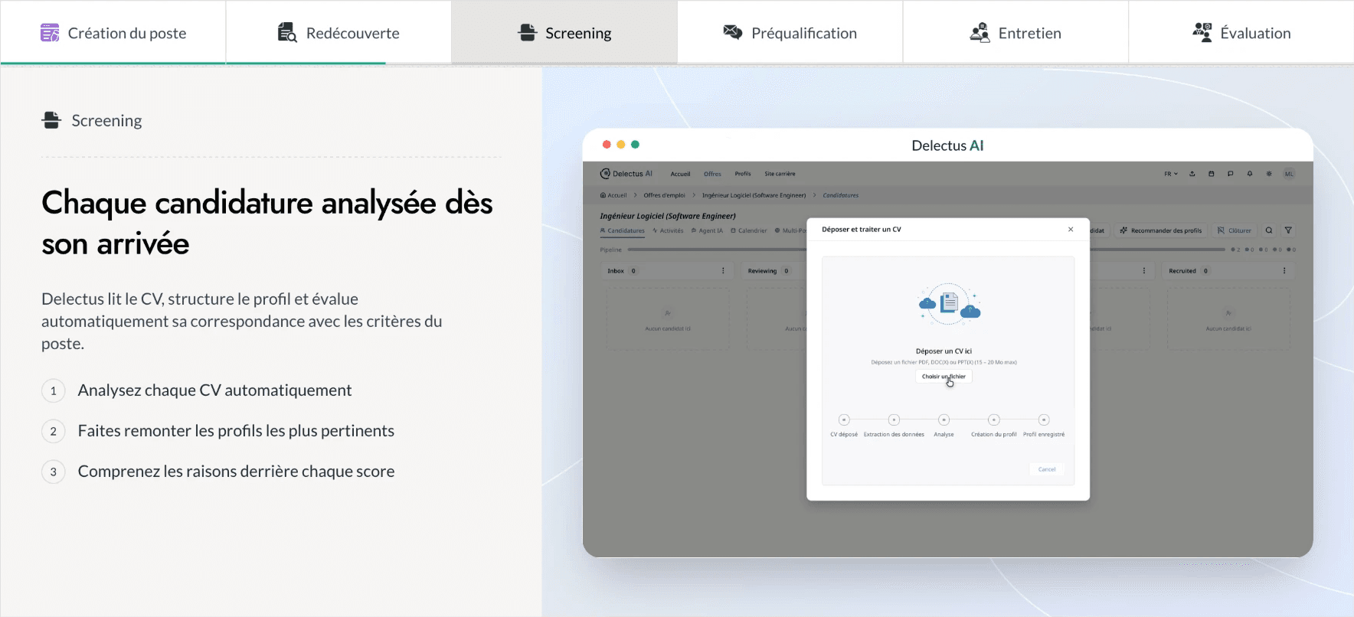
Task: Open the Recruited column three-dot menu
Action: point(1284,271)
